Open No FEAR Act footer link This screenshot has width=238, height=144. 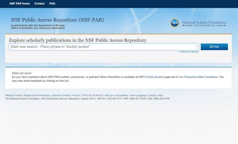click(96, 95)
